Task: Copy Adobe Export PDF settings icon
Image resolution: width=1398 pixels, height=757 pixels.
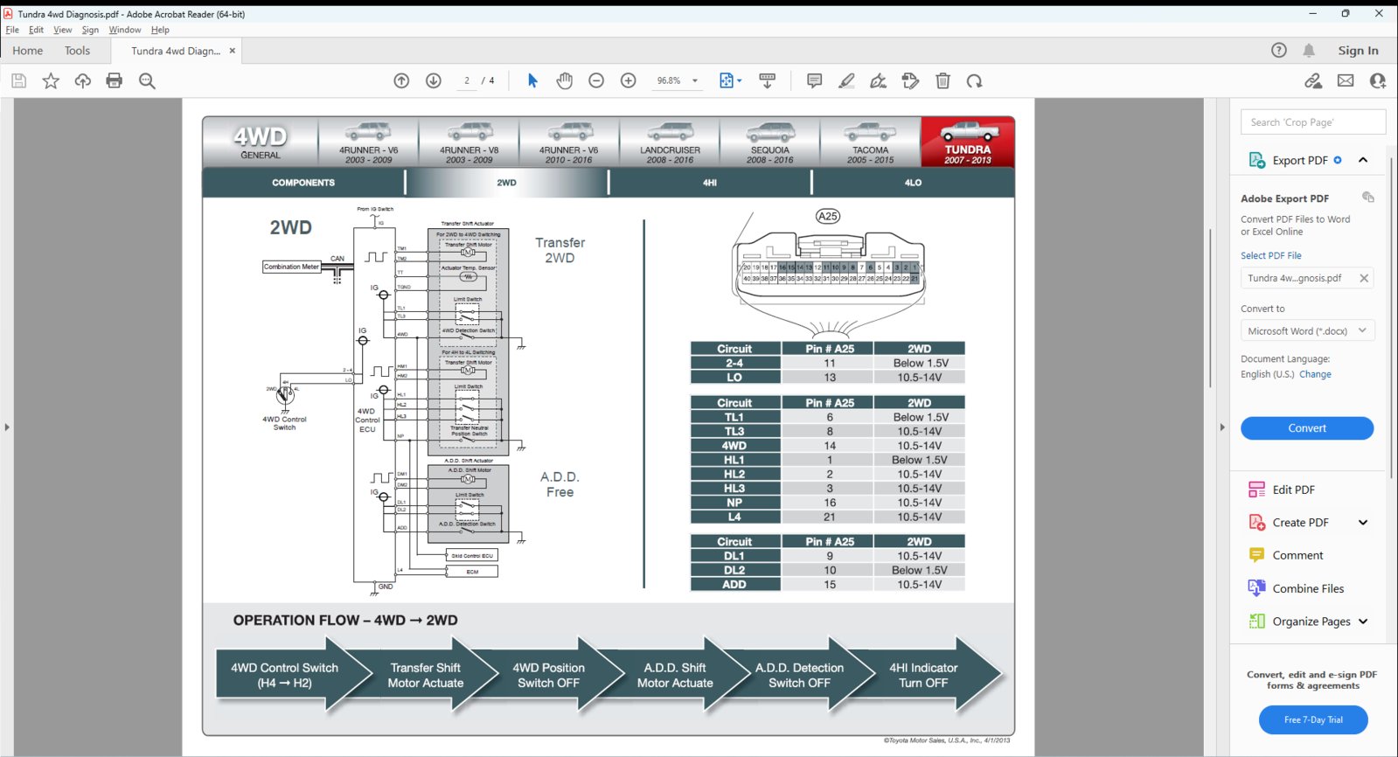Action: click(x=1368, y=198)
